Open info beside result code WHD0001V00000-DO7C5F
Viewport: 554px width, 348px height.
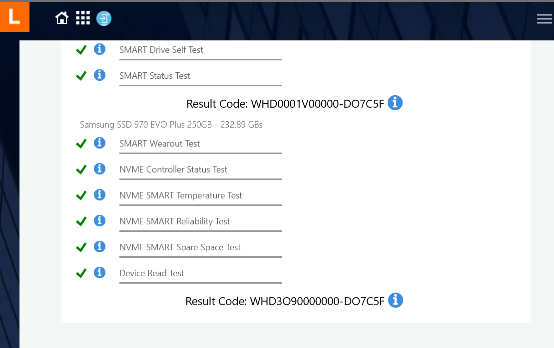click(395, 103)
